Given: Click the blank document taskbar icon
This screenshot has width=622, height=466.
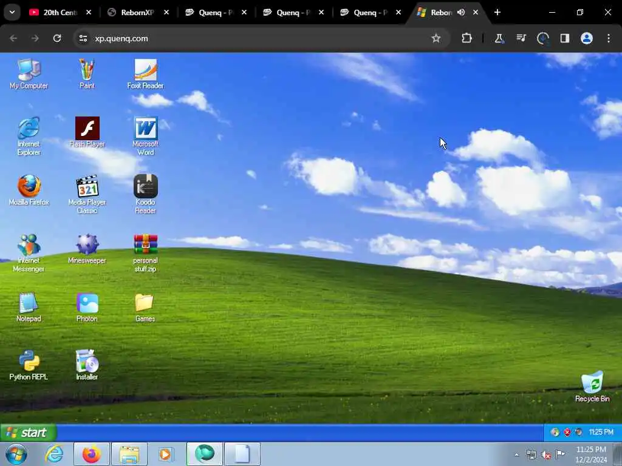Looking at the screenshot, I should click(242, 454).
